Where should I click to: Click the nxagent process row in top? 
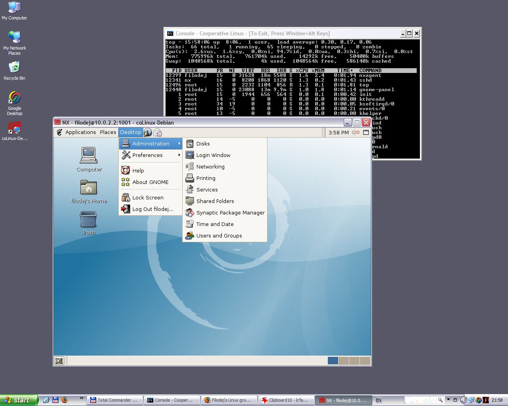tap(291, 75)
